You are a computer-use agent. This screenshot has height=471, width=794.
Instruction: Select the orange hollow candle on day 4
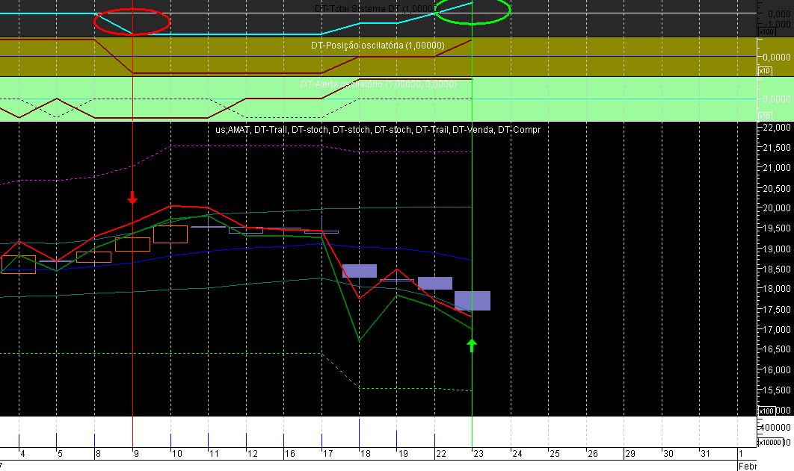(19, 265)
